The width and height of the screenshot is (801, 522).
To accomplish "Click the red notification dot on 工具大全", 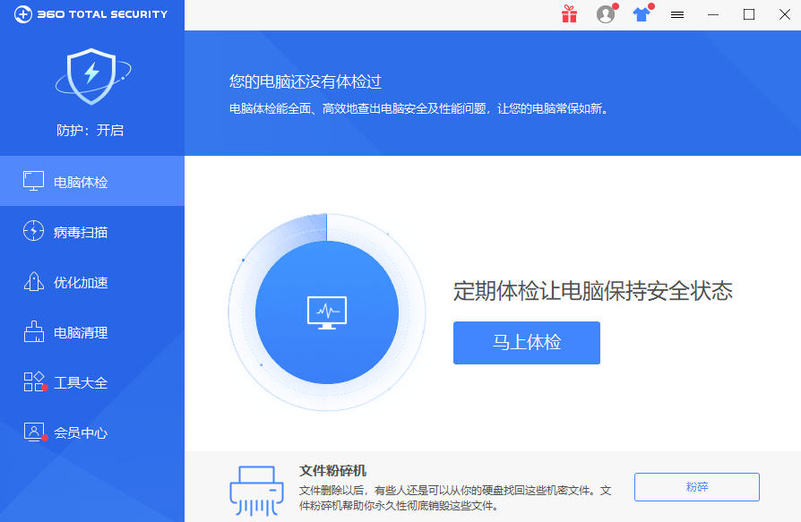I will (44, 387).
